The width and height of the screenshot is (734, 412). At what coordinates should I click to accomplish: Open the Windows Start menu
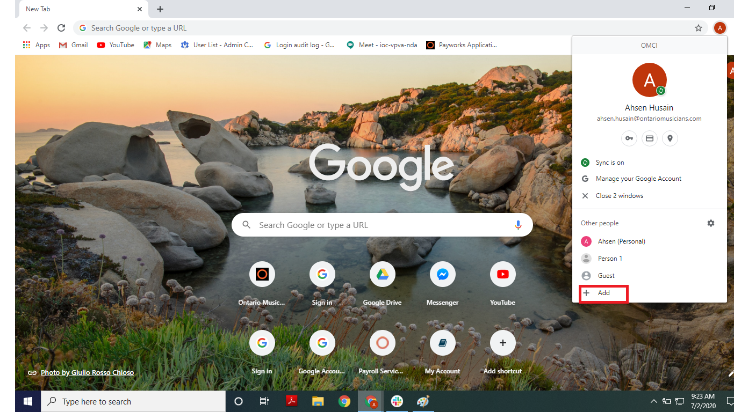27,401
